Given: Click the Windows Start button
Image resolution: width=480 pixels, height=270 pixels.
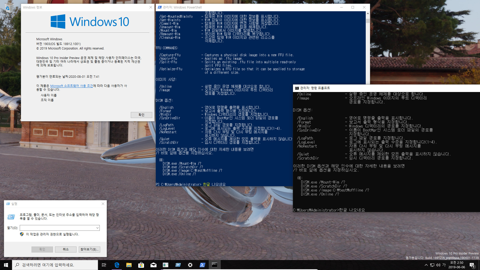Looking at the screenshot, I should tap(6, 265).
